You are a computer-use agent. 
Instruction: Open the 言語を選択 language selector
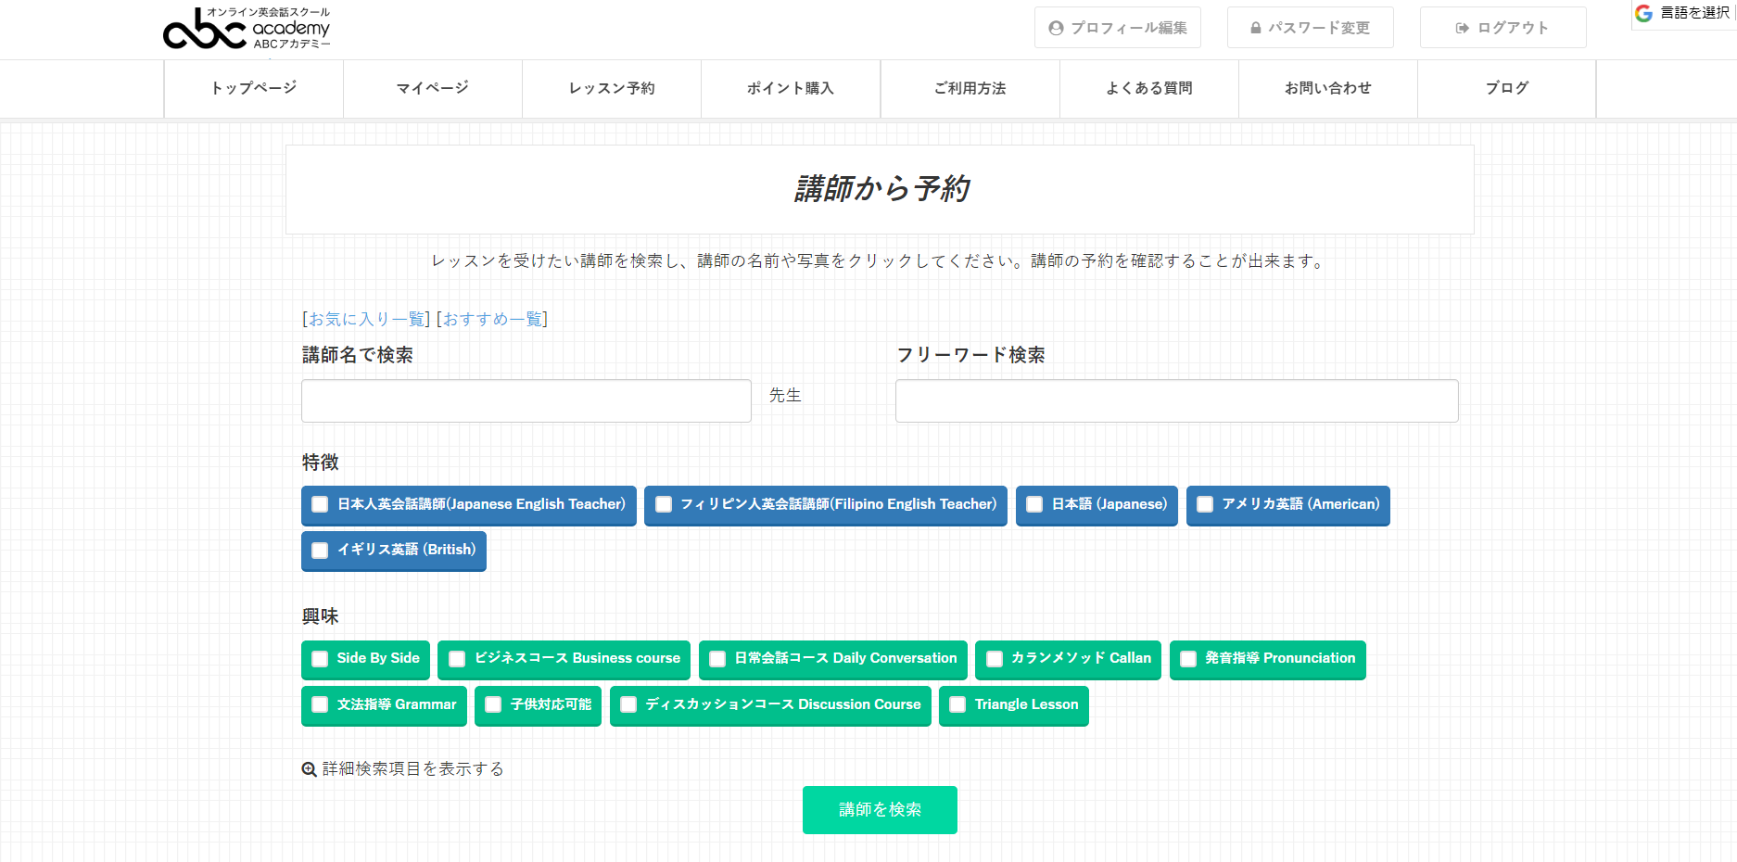1694,13
